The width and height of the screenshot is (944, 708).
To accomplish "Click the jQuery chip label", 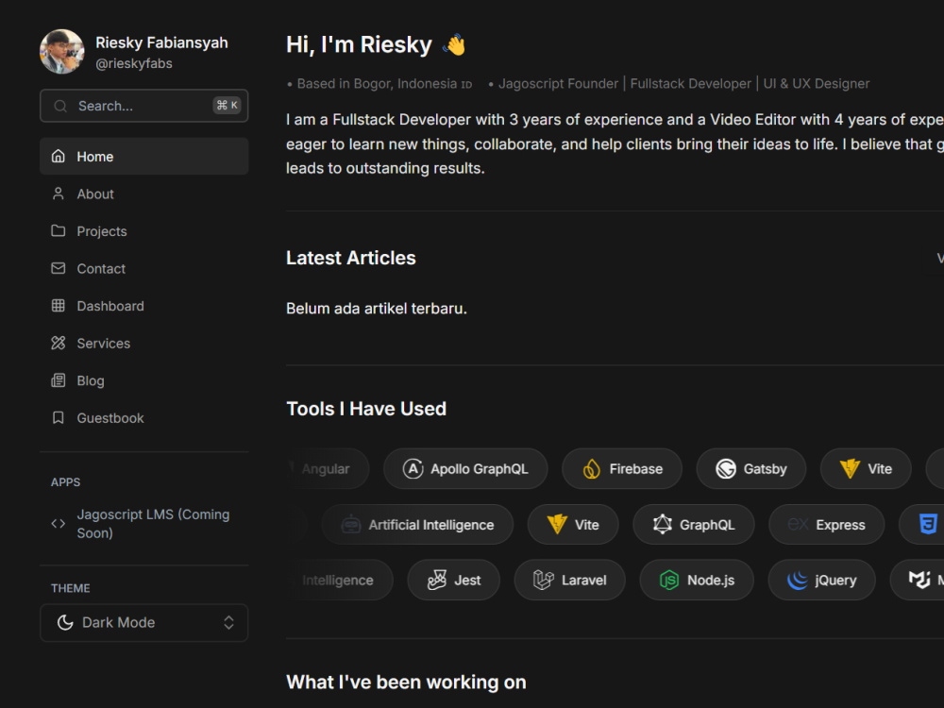I will [835, 580].
